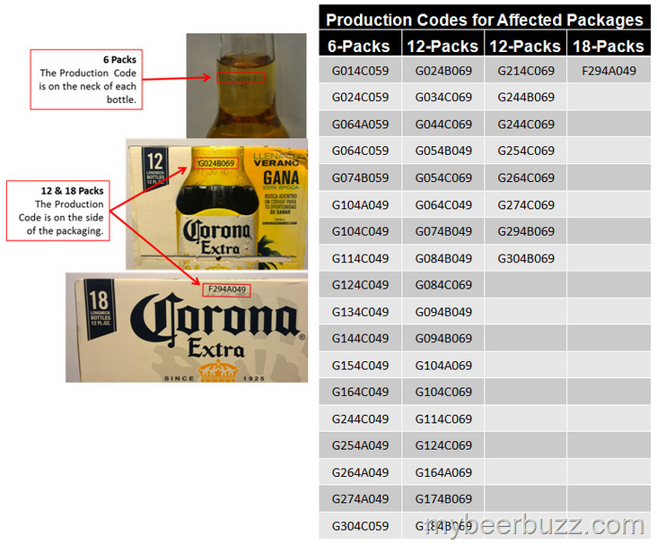The height and width of the screenshot is (544, 657).
Task: Click the G044C069 cell
Action: [x=443, y=125]
